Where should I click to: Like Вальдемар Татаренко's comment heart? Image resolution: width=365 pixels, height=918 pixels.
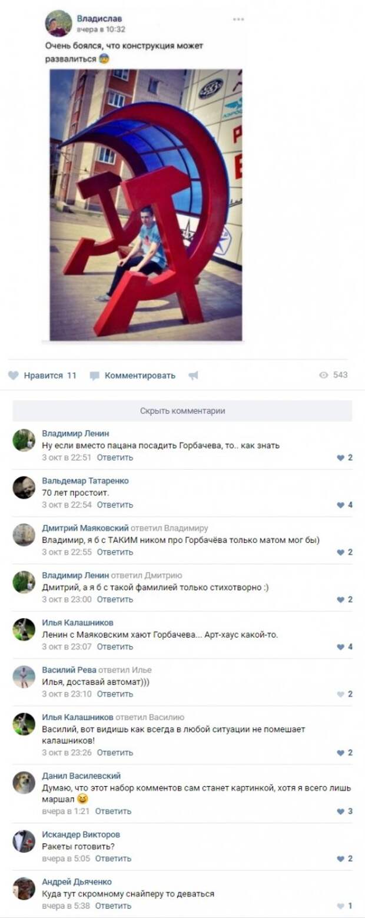pyautogui.click(x=340, y=505)
